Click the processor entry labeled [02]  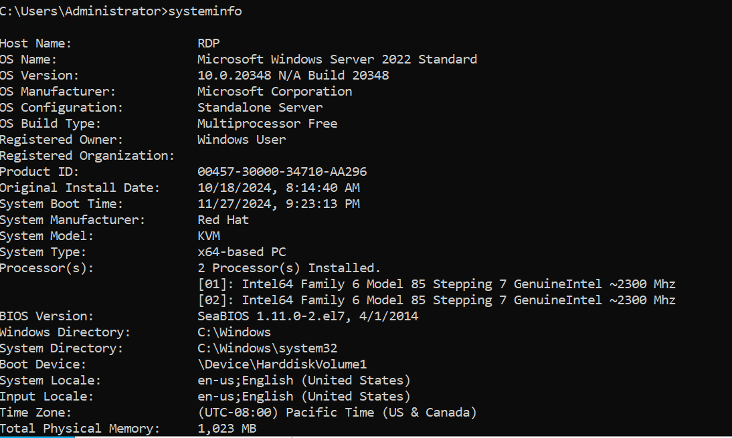coord(436,300)
